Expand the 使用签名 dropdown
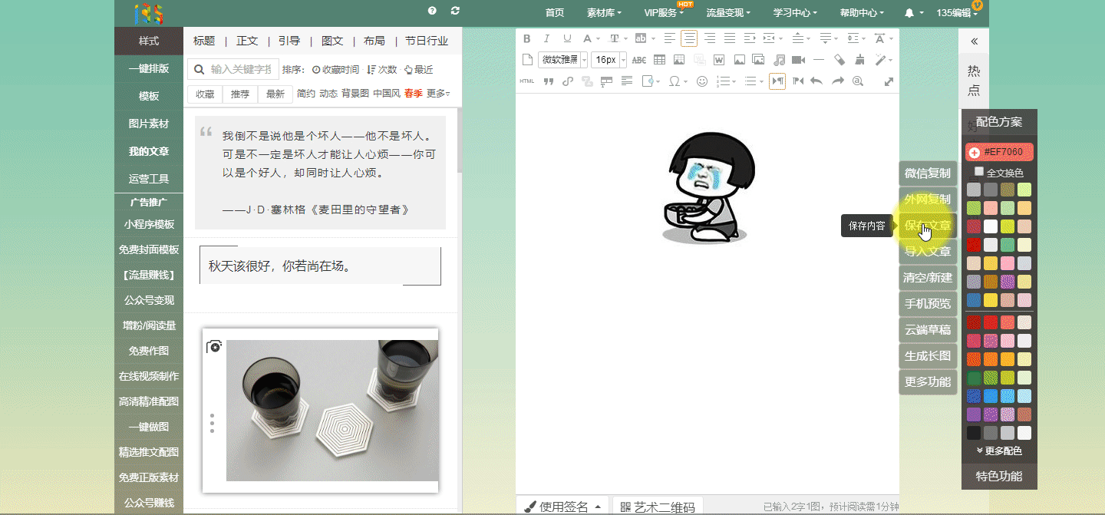 pos(562,507)
